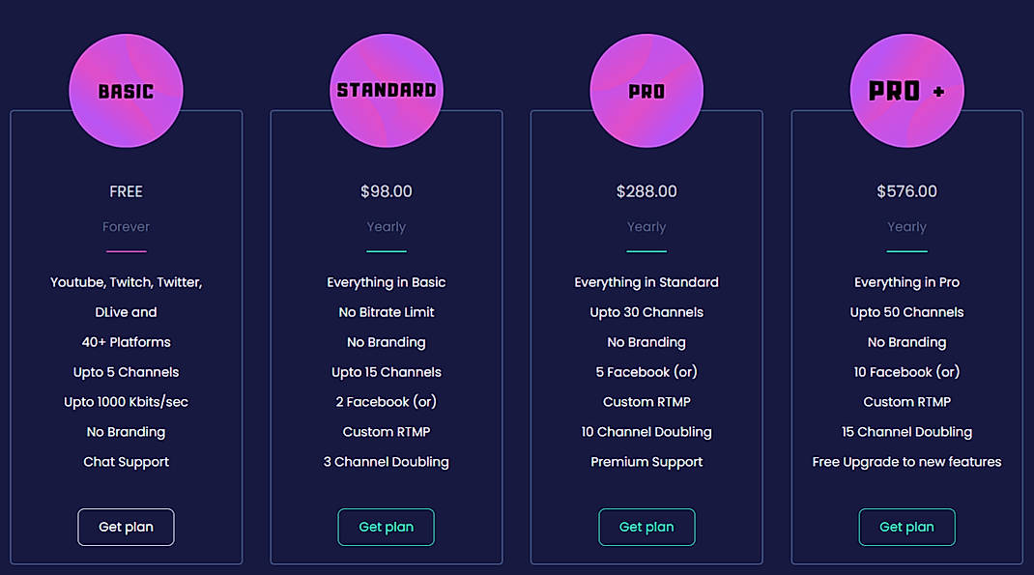Viewport: 1034px width, 575px height.
Task: Click the $98.00 price text
Action: (387, 191)
